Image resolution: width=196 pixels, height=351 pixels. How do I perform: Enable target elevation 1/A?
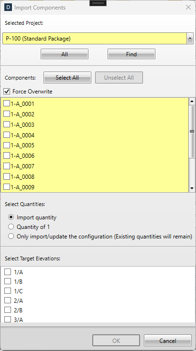click(8, 272)
